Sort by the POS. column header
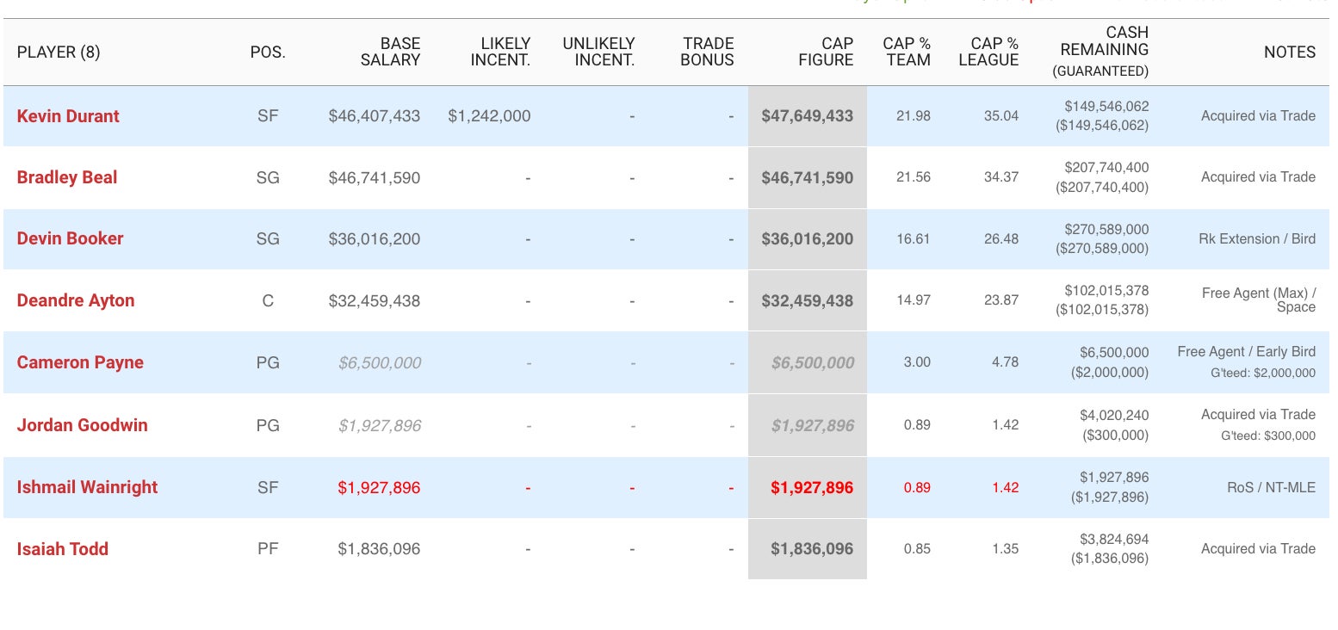1338x630 pixels. [x=268, y=52]
